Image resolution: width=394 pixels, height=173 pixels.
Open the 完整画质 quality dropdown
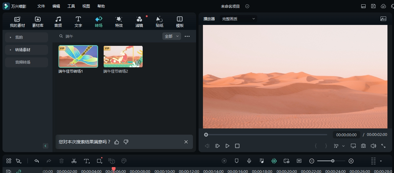[x=239, y=19]
